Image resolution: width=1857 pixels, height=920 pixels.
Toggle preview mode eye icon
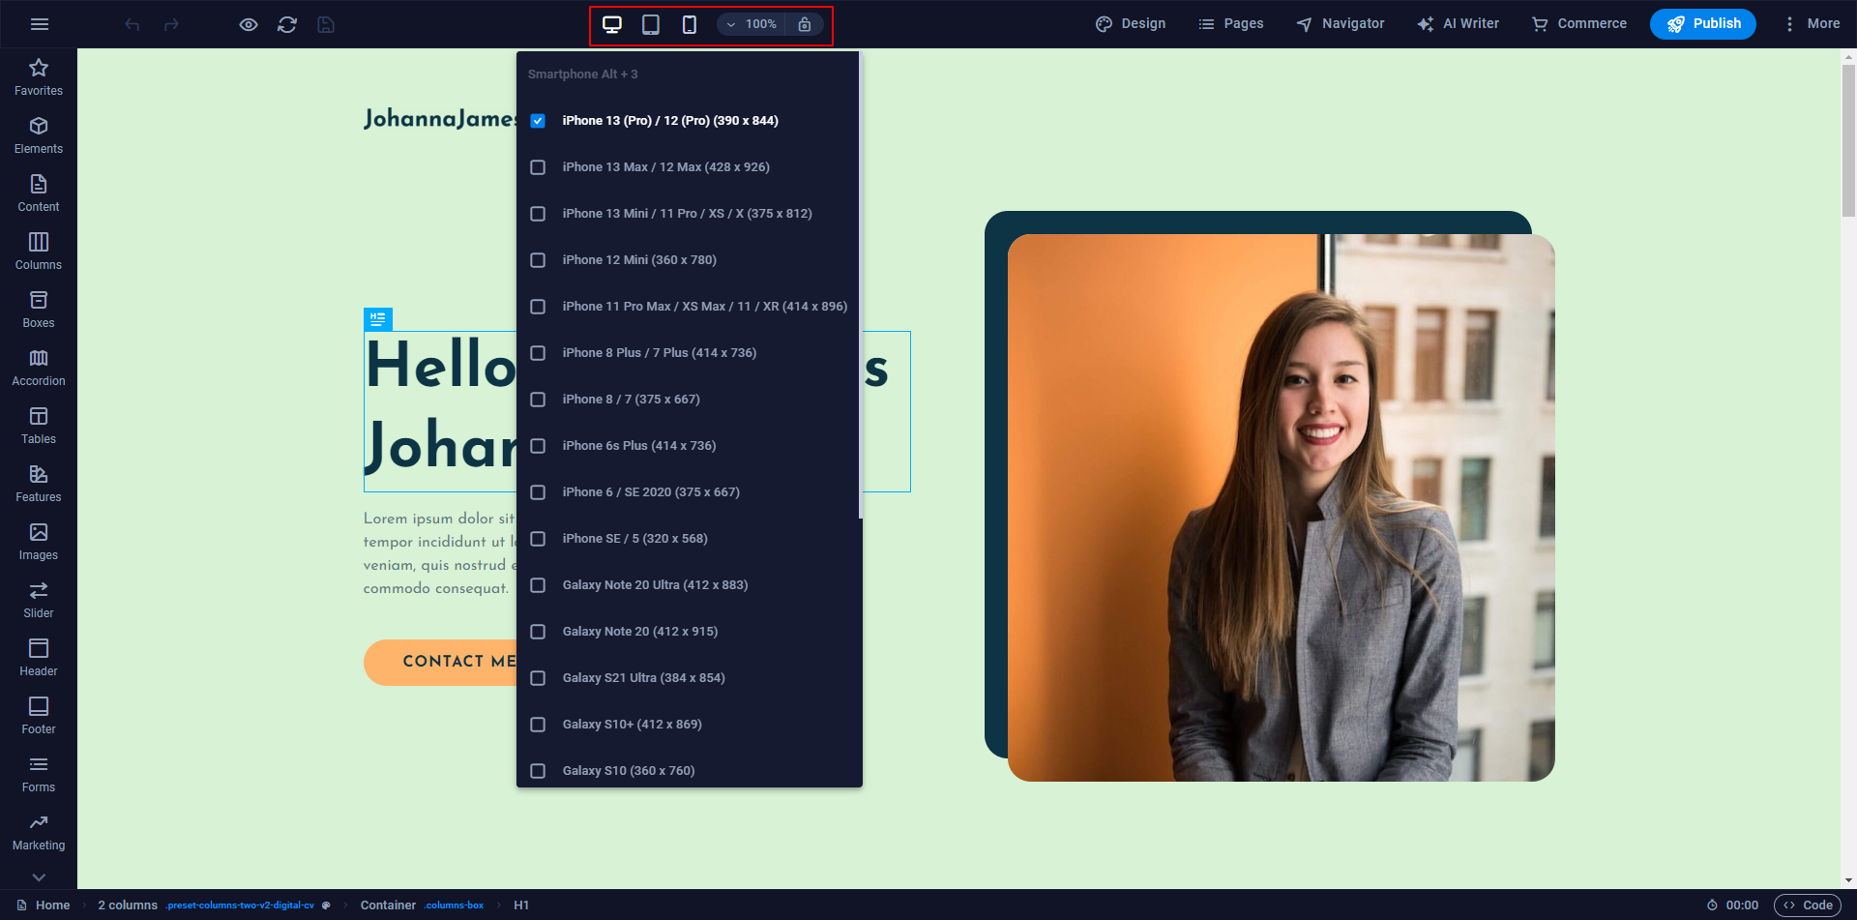[x=249, y=24]
